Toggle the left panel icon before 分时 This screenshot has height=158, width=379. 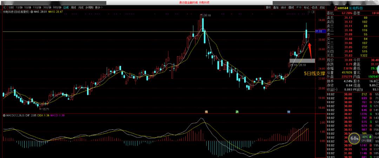pyautogui.click(x=4, y=7)
